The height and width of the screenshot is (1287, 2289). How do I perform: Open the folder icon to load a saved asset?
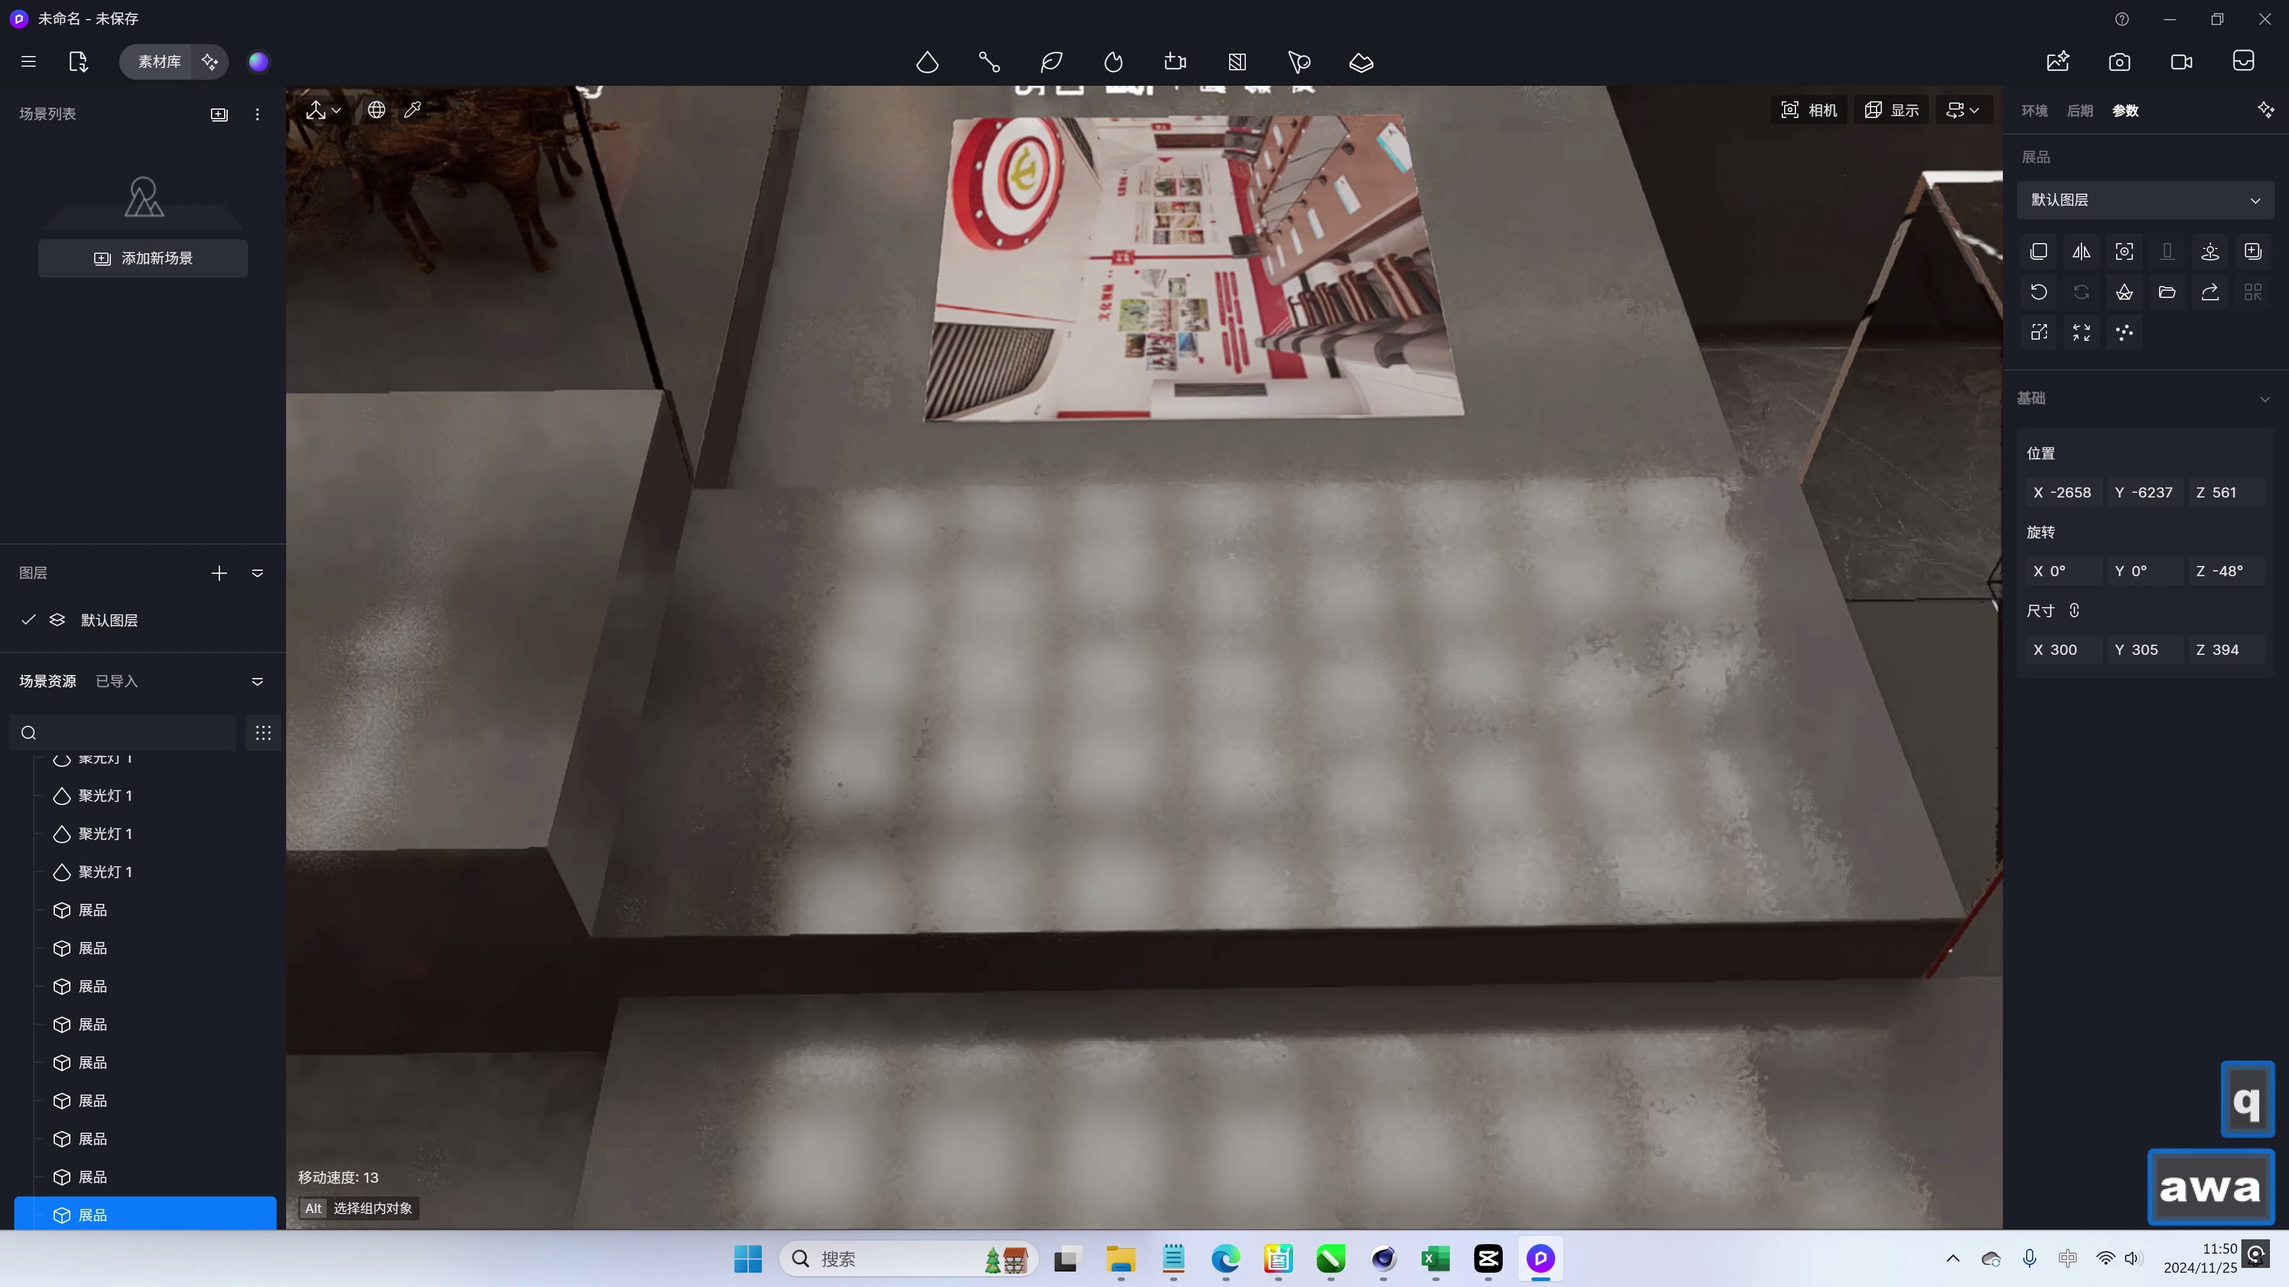[2167, 291]
